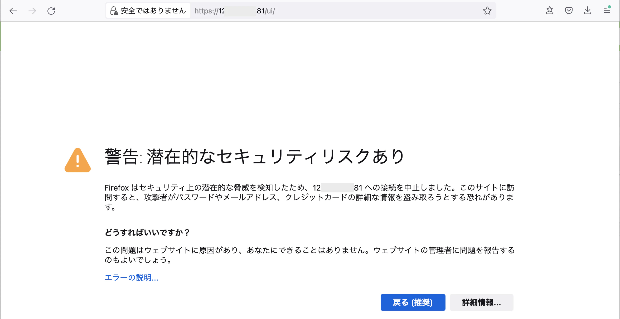The image size is (620, 319).
Task: Go back using the browser back arrow
Action: [x=13, y=11]
